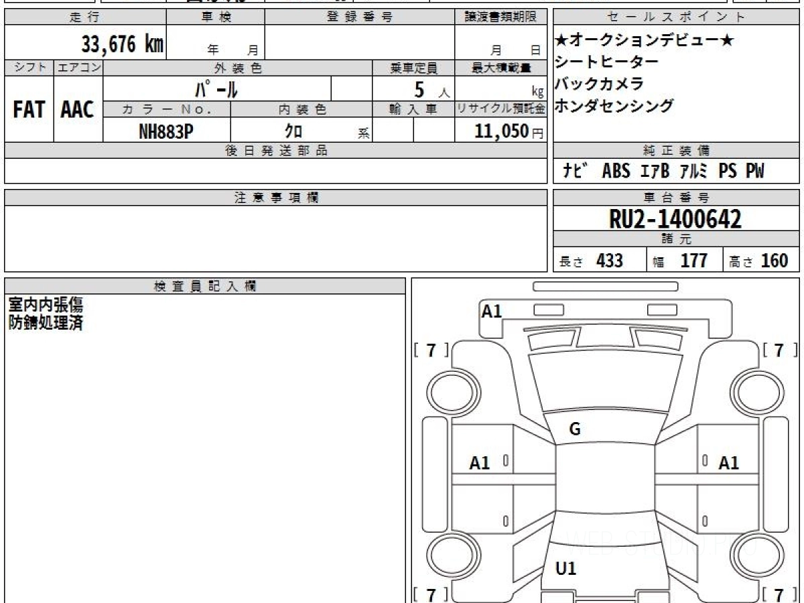Select the 輸入車 header
The width and height of the screenshot is (804, 603).
[x=413, y=109]
